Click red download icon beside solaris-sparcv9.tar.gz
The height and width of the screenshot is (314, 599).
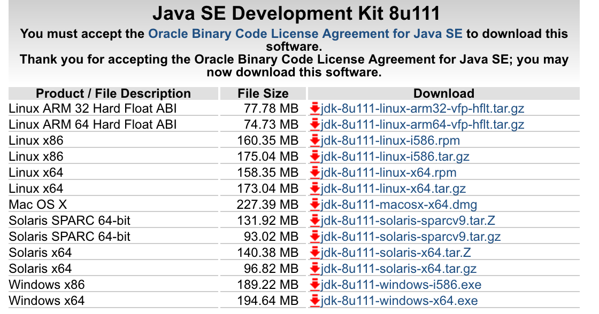pos(315,237)
